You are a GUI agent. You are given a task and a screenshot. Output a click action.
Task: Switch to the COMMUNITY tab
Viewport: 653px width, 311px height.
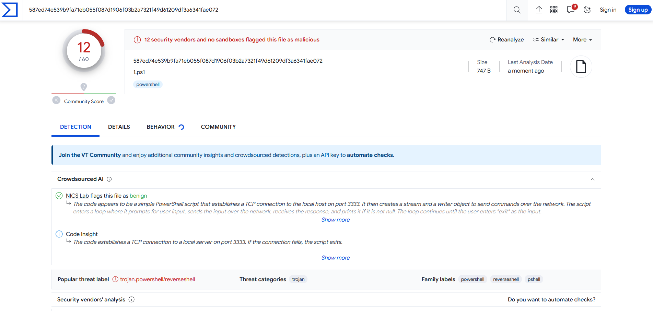[218, 127]
